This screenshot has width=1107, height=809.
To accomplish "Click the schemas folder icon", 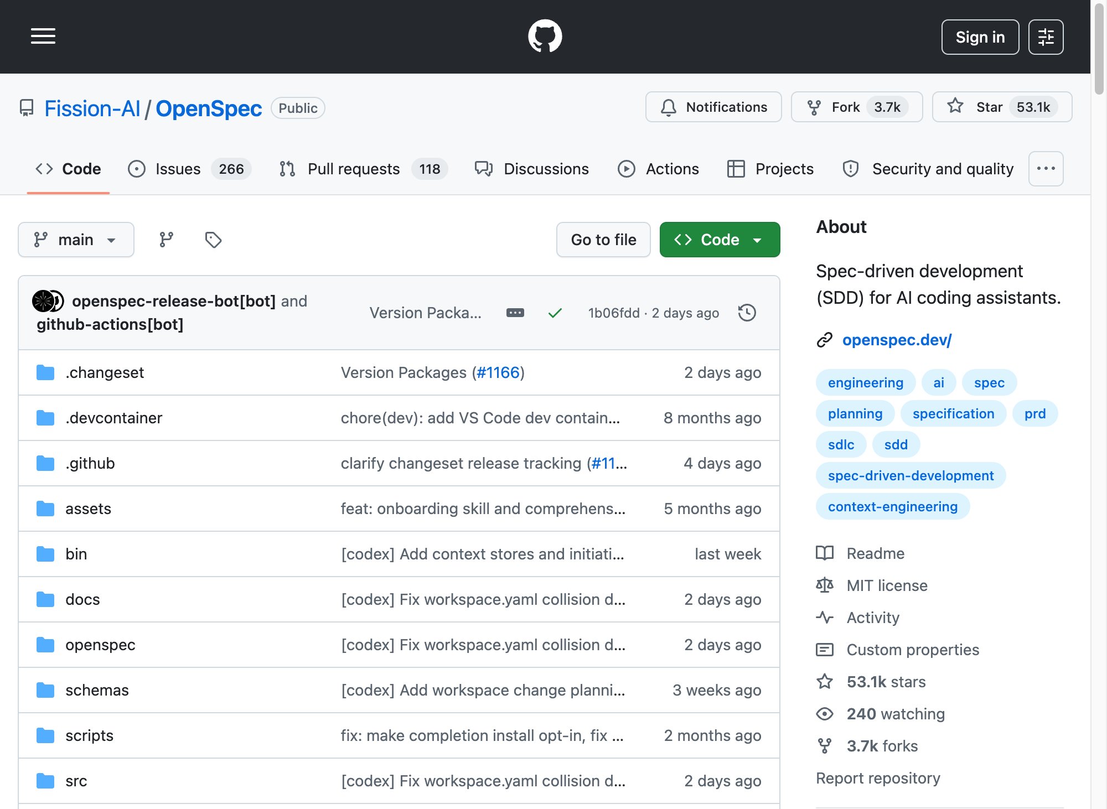I will 45,690.
